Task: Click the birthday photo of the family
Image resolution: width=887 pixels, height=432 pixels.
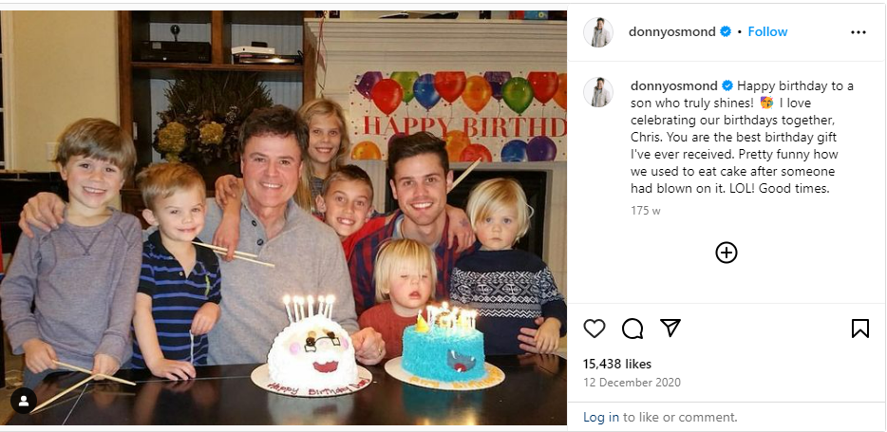Action: [283, 217]
